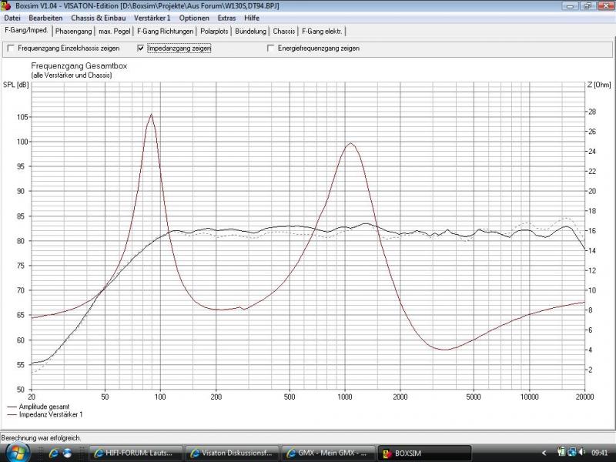Open the GMX - Mein GMX taskbar window

coord(328,453)
